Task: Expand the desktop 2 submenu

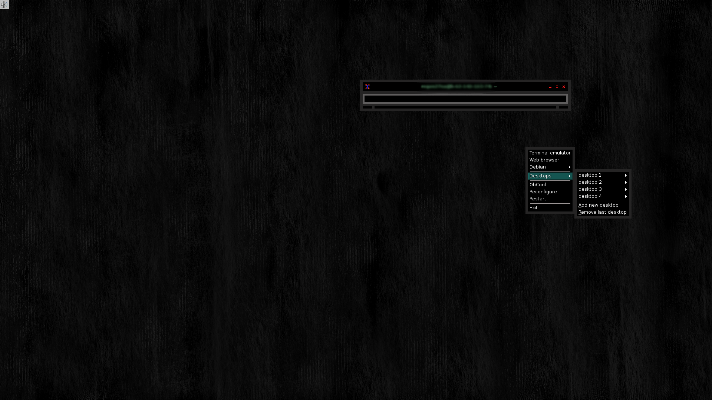Action: tap(603, 182)
